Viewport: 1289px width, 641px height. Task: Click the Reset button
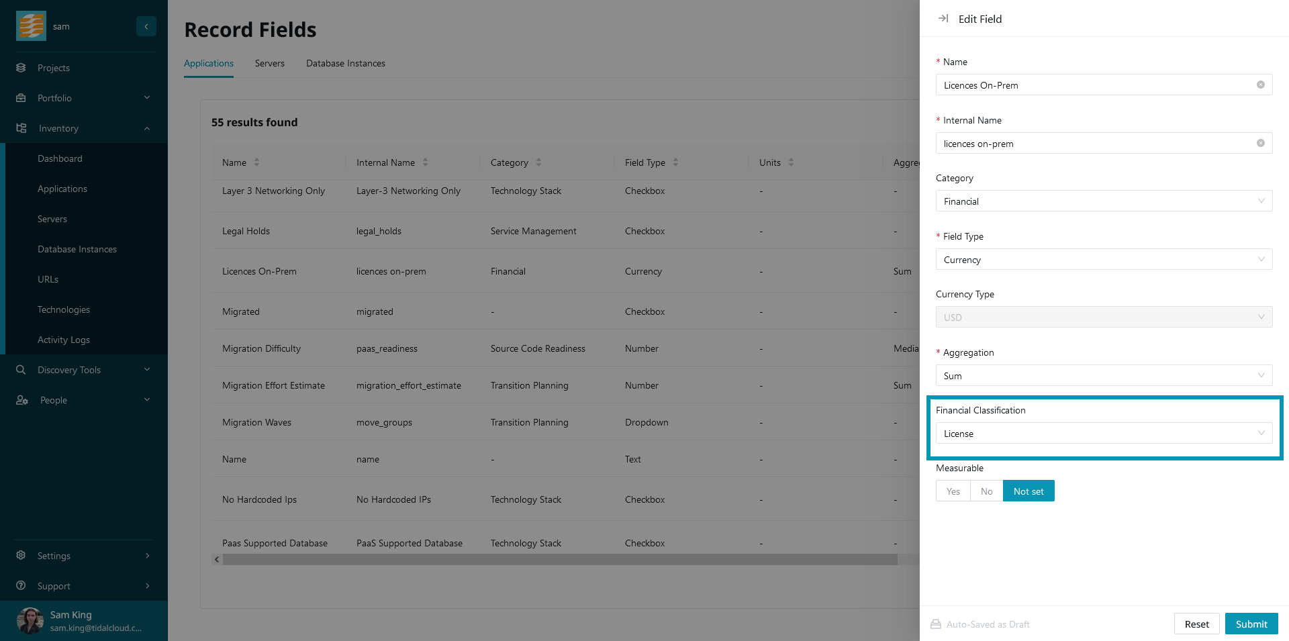(x=1196, y=624)
